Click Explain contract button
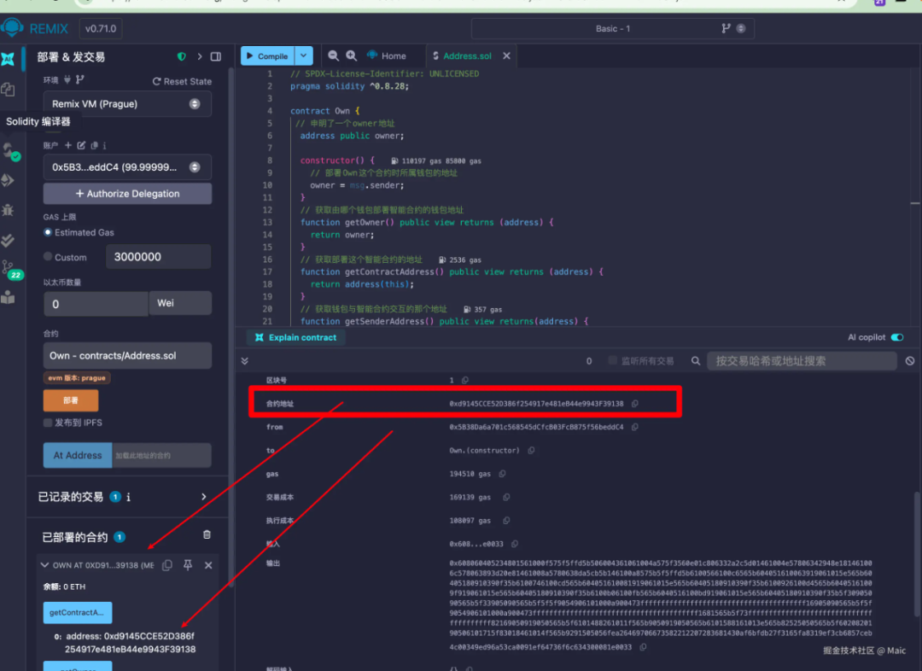The image size is (922, 671). click(x=295, y=337)
